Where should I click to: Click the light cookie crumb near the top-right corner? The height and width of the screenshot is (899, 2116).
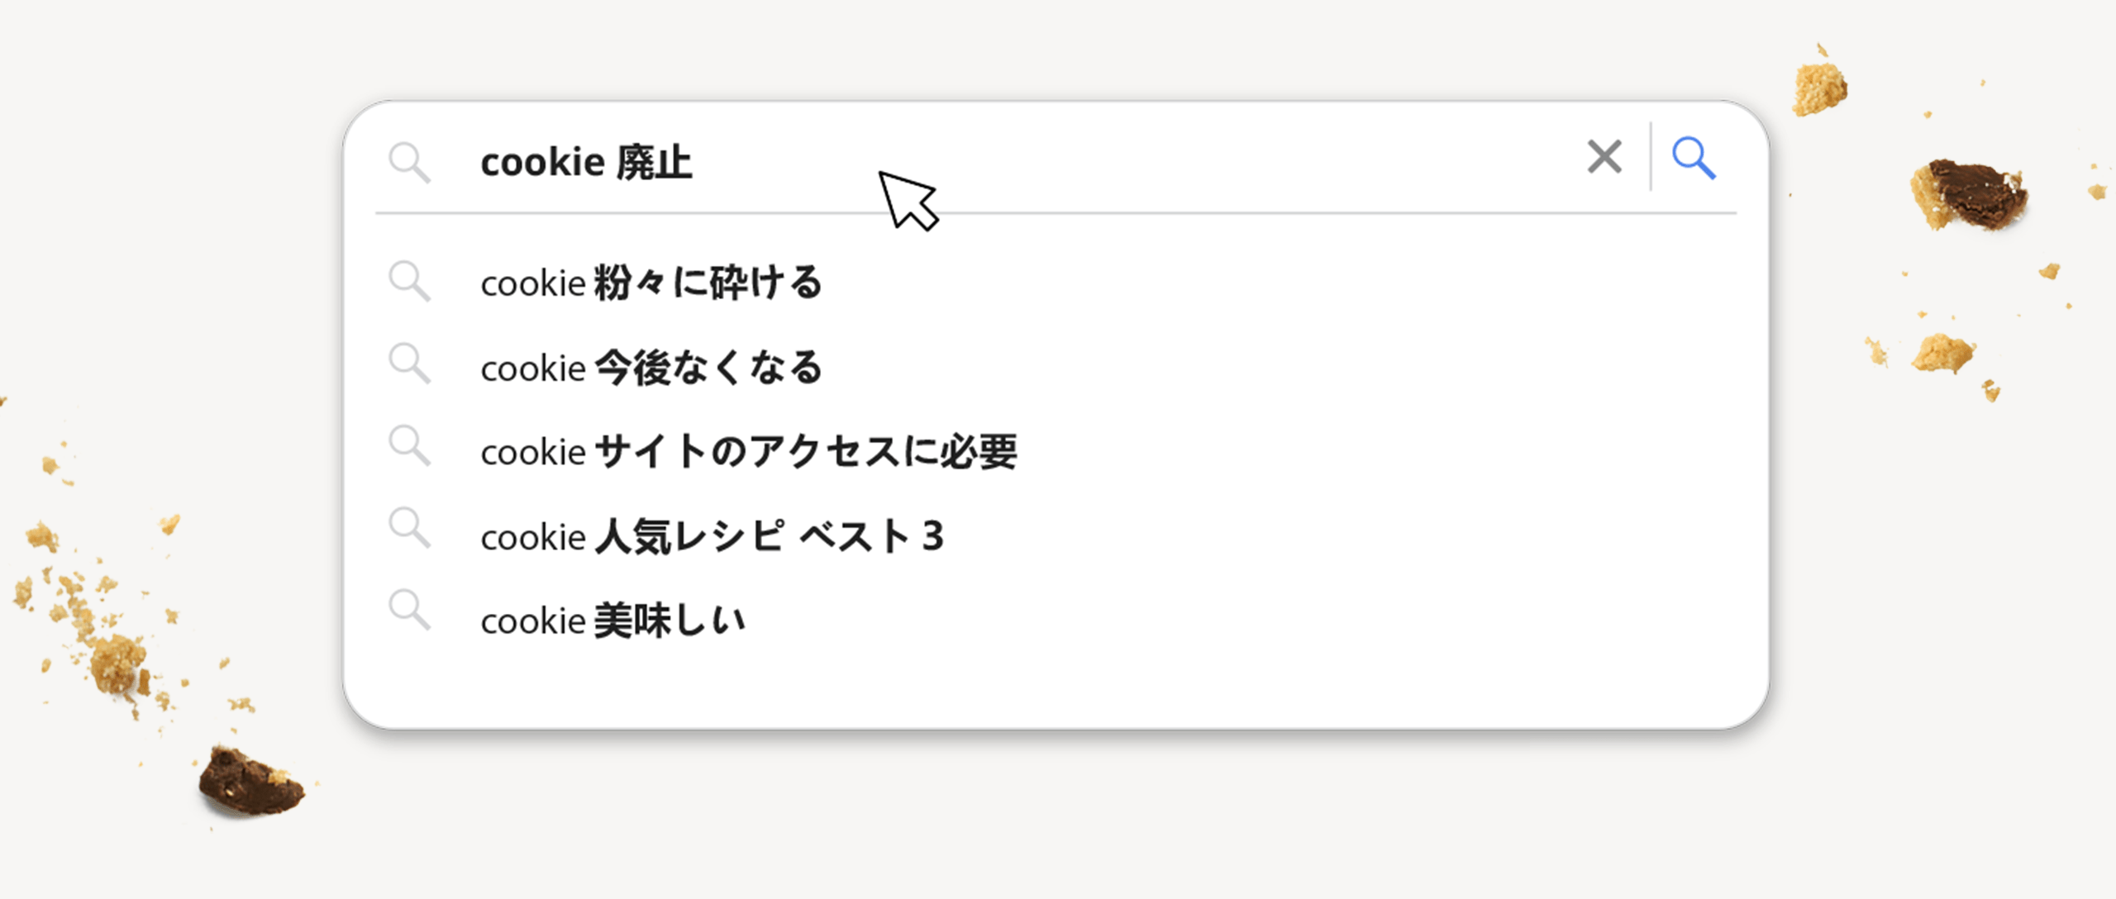[x=1819, y=87]
